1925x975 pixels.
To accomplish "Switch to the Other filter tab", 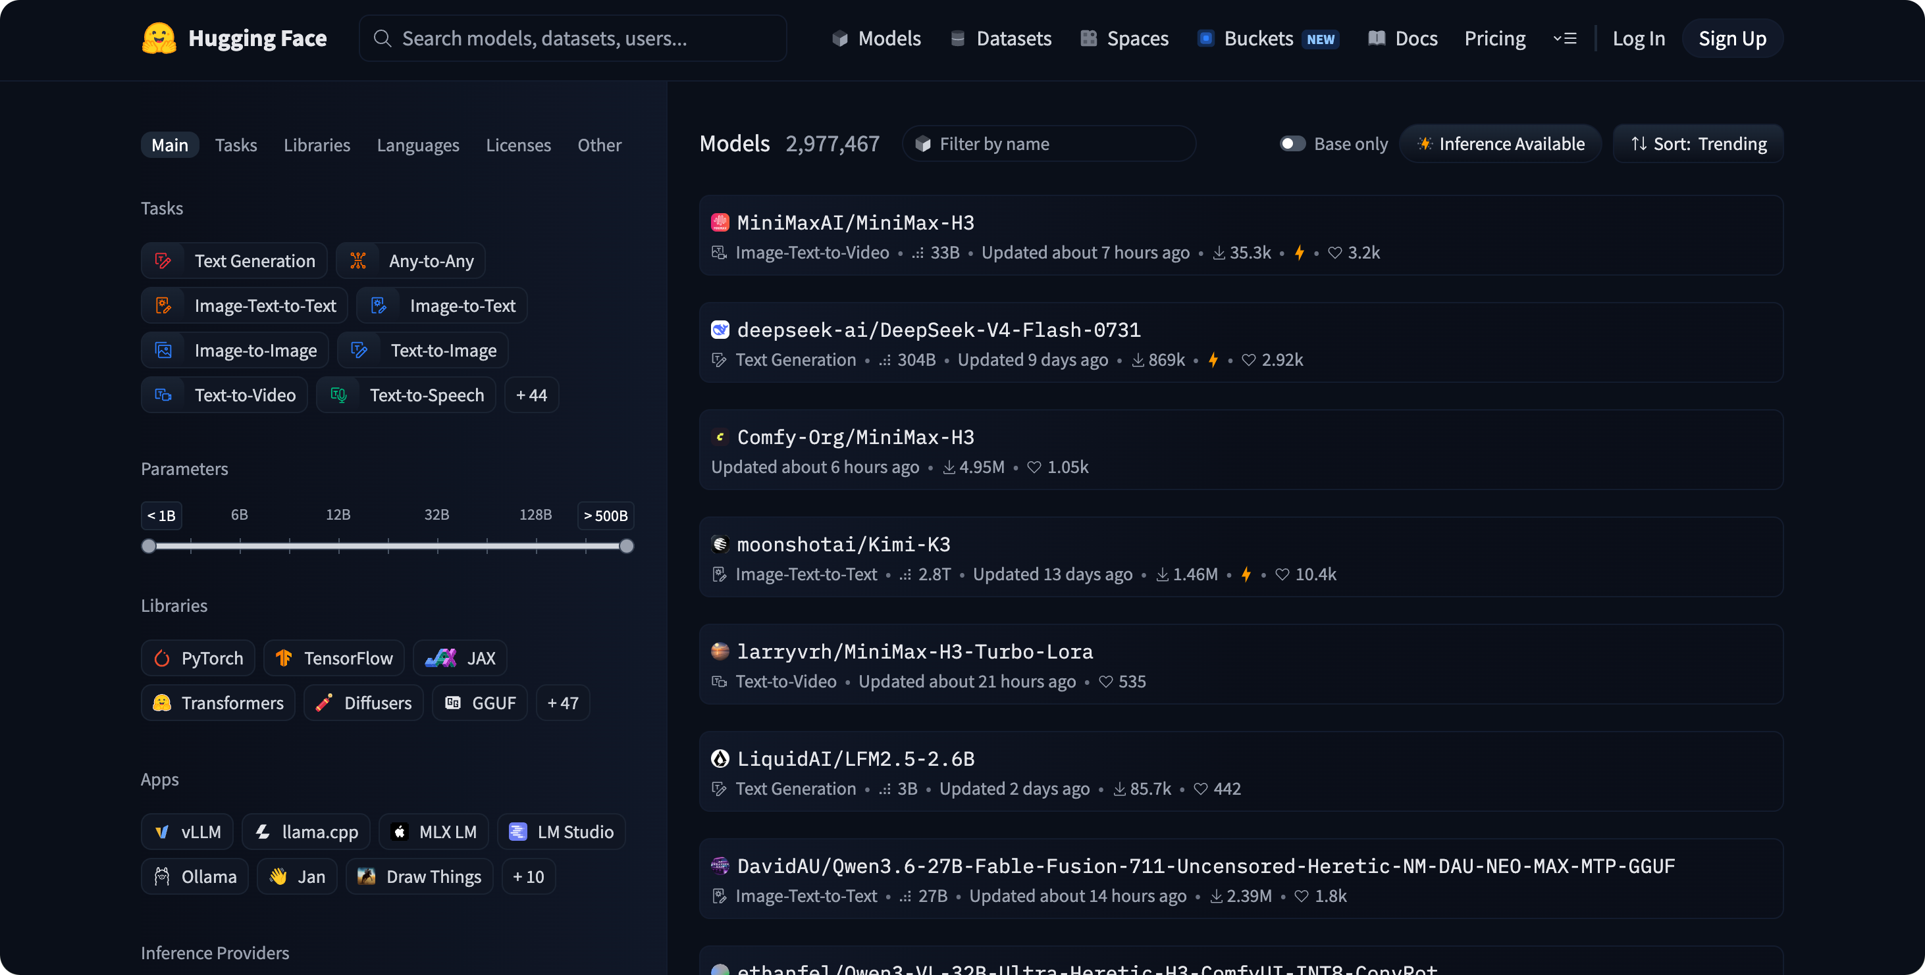I will click(599, 145).
